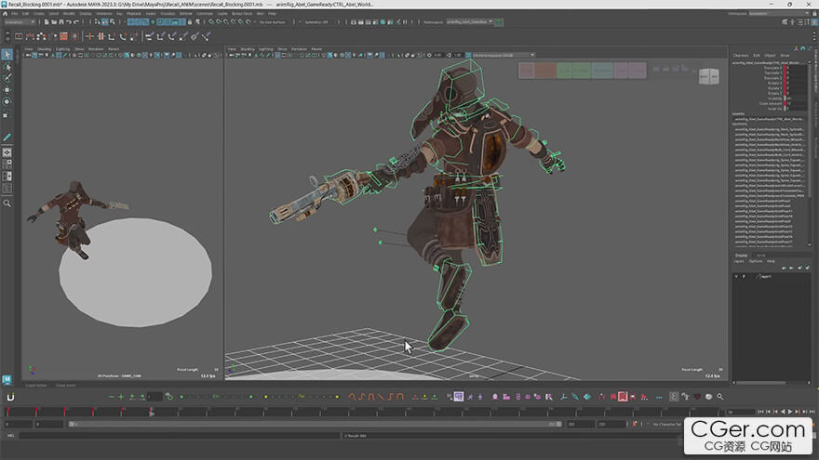The image size is (819, 460).
Task: Click Go to End of playback range
Action: [812, 412]
